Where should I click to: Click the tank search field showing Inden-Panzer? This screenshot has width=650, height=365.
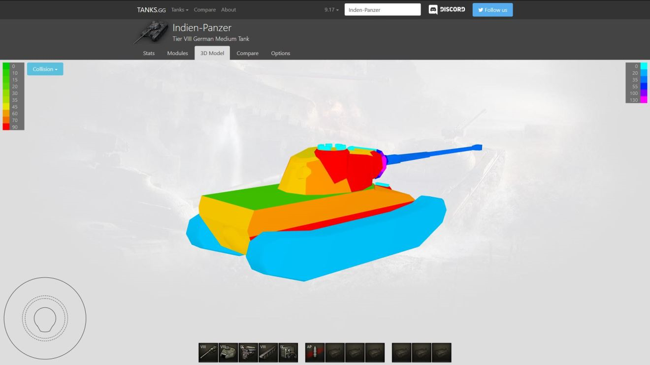[382, 10]
